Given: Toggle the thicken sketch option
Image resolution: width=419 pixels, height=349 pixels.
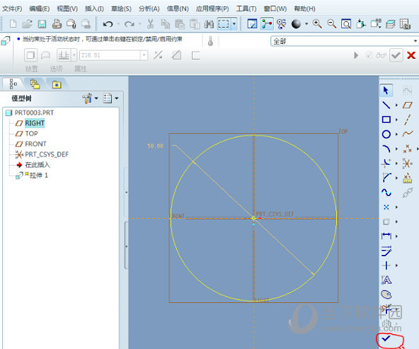Looking at the screenshot, I should [196, 56].
